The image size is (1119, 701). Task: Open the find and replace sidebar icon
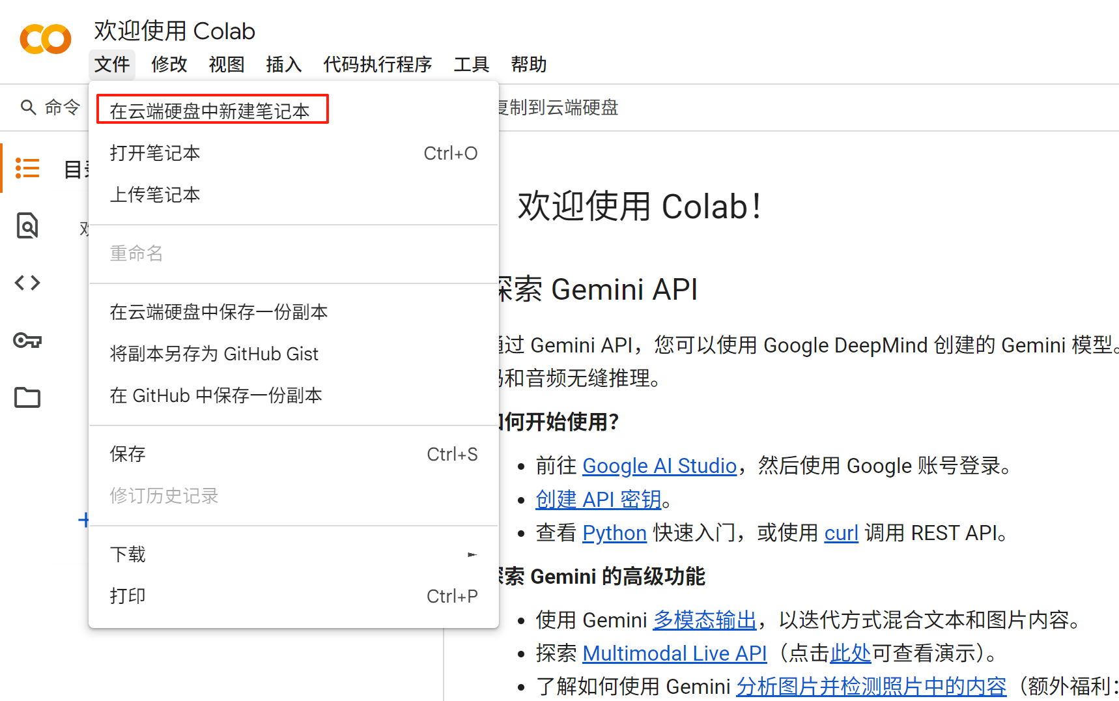pyautogui.click(x=27, y=225)
